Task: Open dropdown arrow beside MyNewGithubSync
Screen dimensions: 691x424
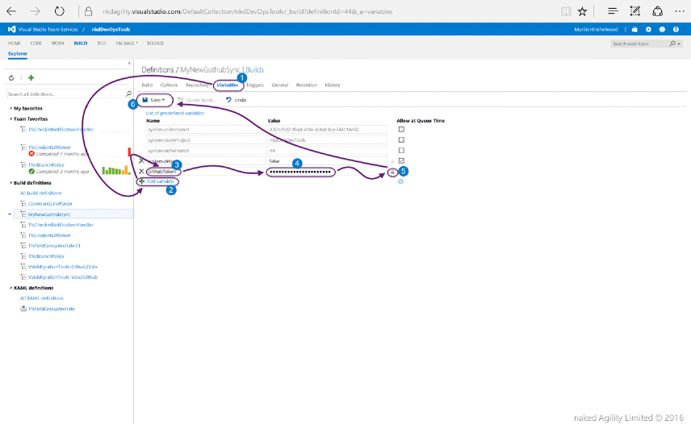Action: point(10,214)
